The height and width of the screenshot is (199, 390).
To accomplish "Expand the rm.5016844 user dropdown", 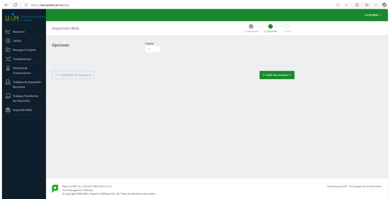I will click(x=373, y=15).
